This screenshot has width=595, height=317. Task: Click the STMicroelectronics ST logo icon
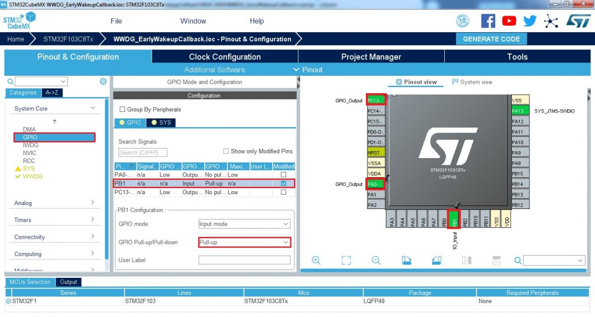pyautogui.click(x=578, y=21)
